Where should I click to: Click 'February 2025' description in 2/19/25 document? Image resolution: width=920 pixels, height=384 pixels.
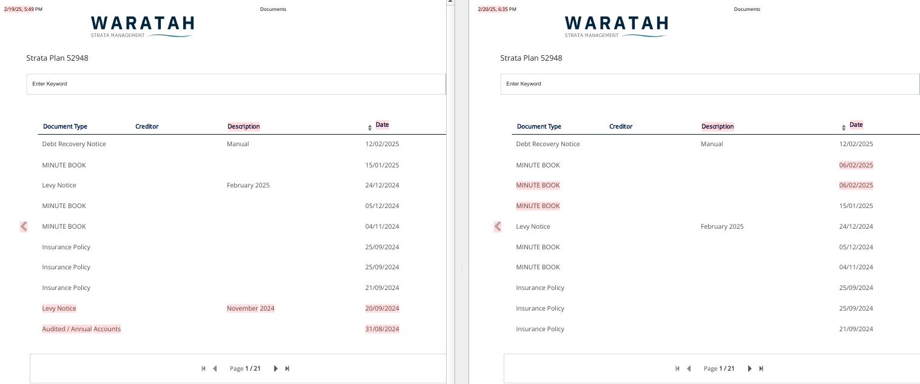[248, 185]
